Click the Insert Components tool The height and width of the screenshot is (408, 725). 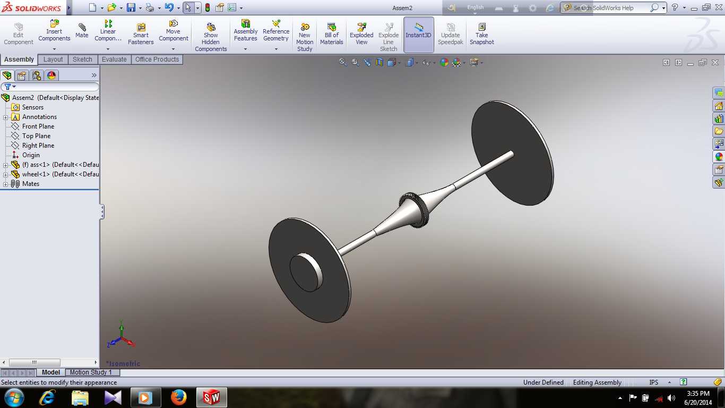(x=54, y=31)
